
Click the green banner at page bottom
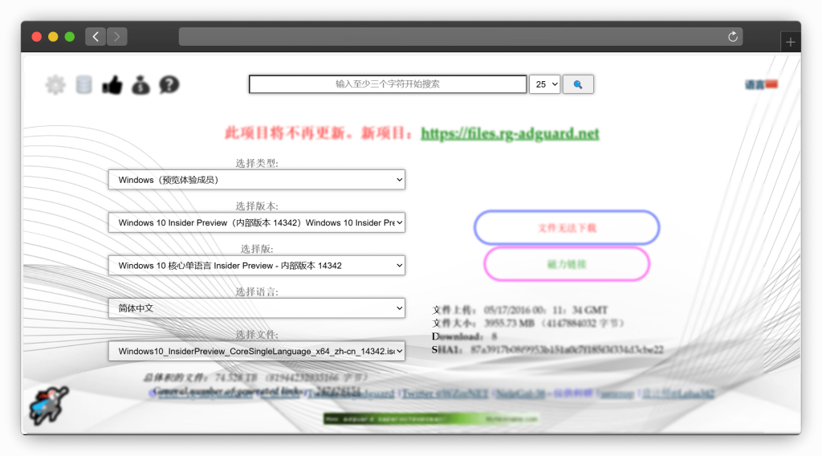pos(431,419)
